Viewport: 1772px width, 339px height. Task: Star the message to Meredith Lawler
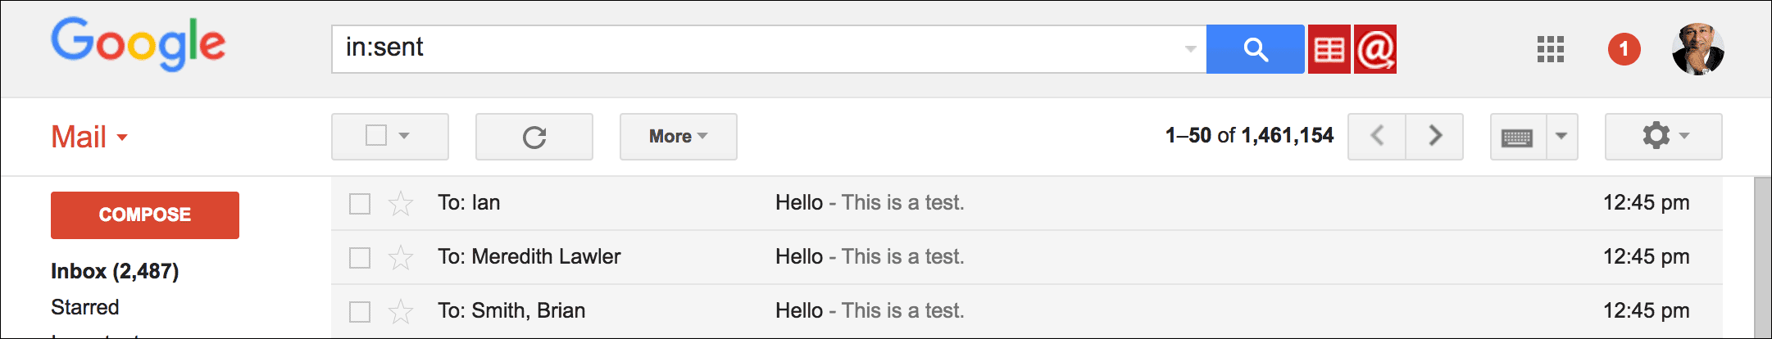[x=401, y=257]
